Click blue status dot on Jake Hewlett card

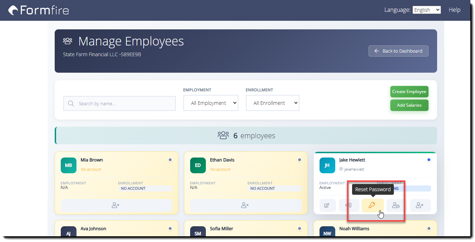click(429, 160)
